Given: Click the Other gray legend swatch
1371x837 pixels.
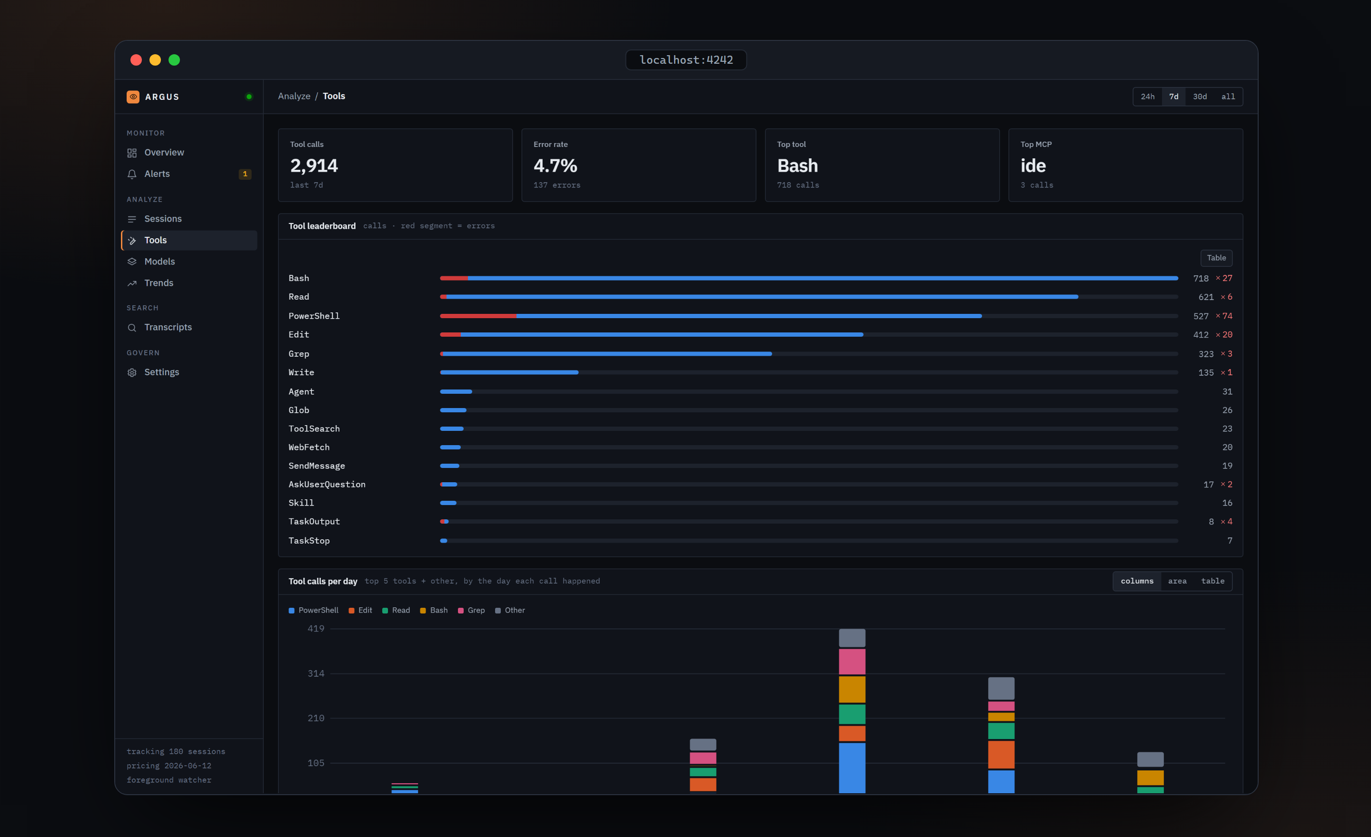Looking at the screenshot, I should pos(498,611).
